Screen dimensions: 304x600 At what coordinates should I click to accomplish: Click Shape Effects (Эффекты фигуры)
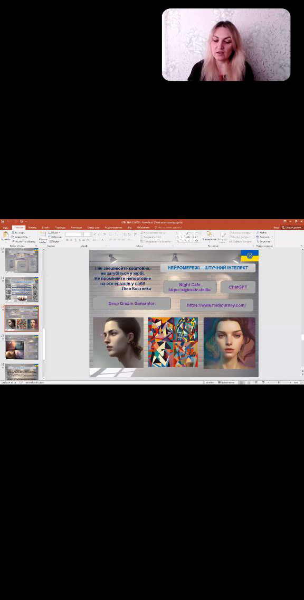pos(241,241)
